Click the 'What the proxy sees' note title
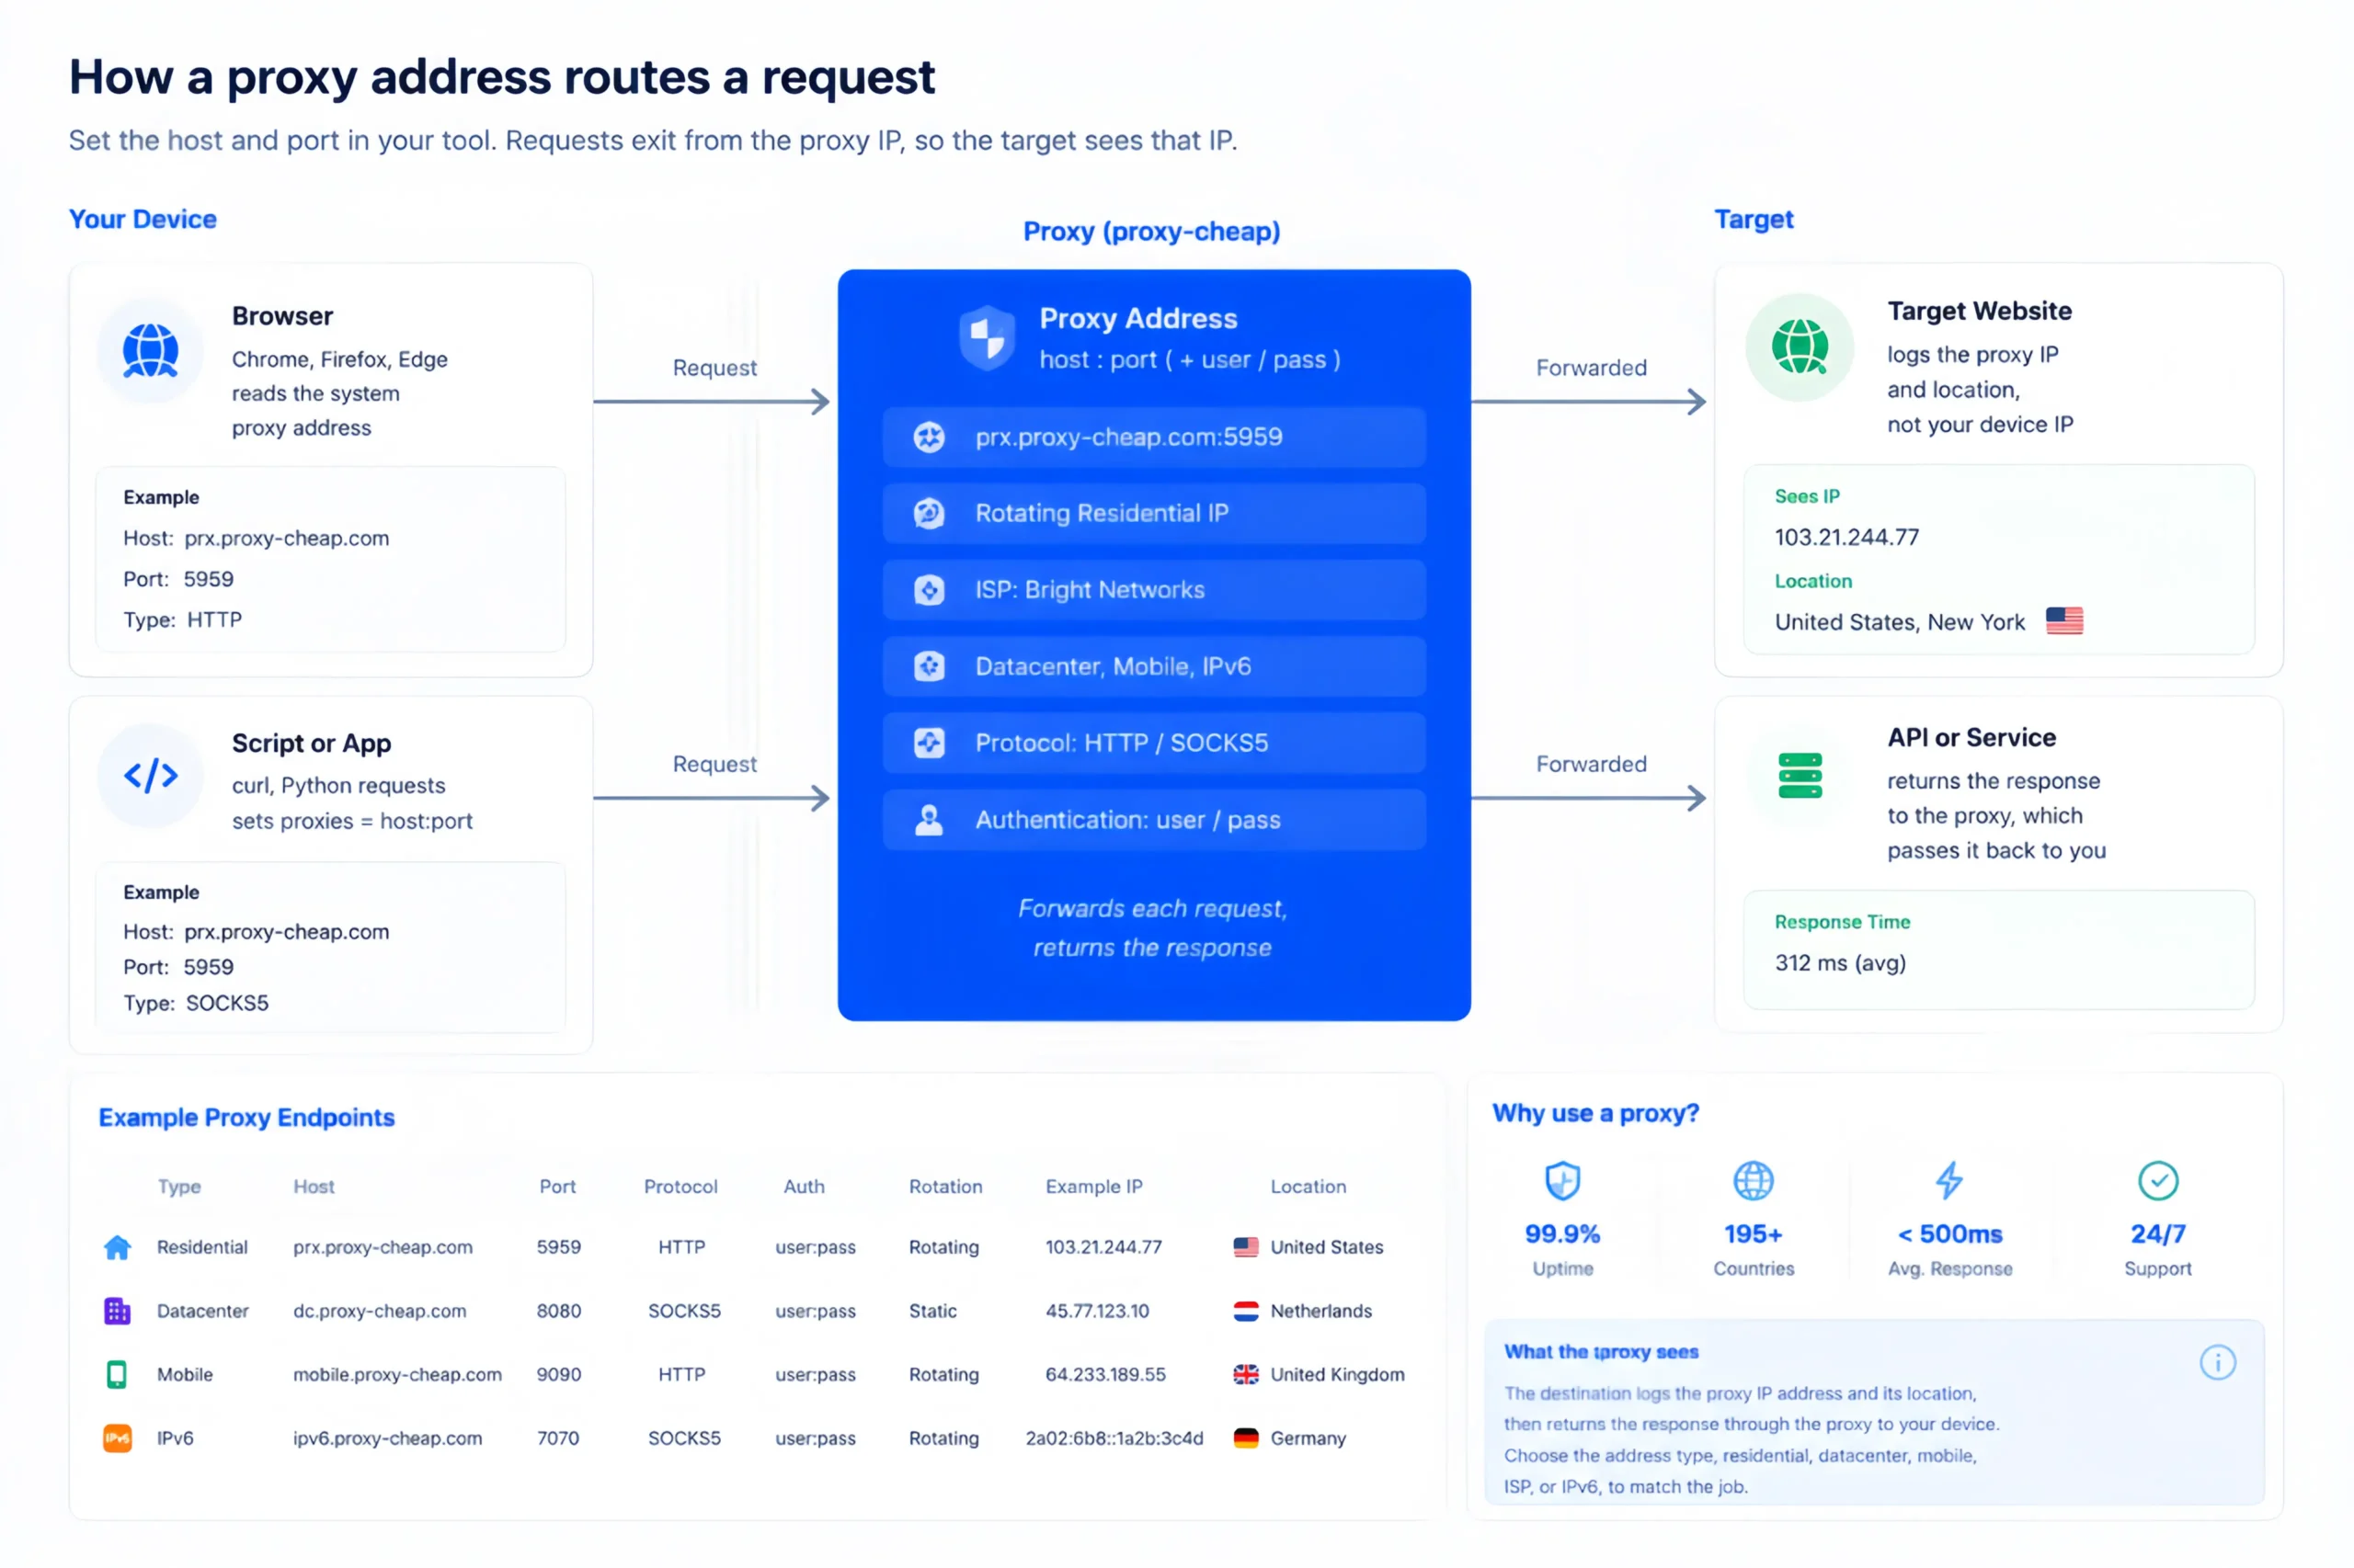The width and height of the screenshot is (2354, 1568). (1601, 1353)
